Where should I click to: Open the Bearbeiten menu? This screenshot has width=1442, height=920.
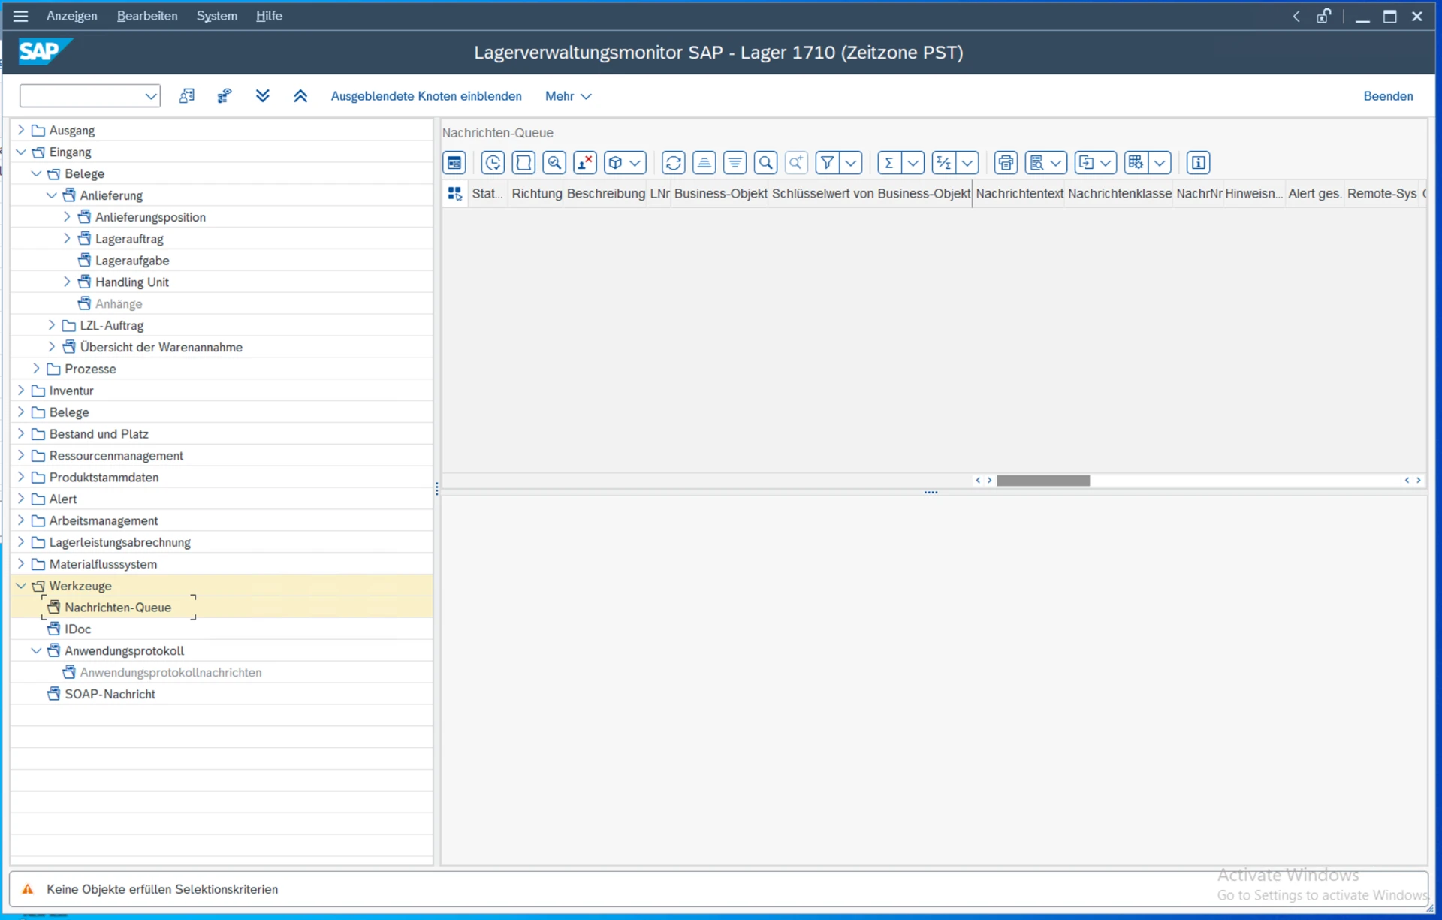click(x=147, y=16)
